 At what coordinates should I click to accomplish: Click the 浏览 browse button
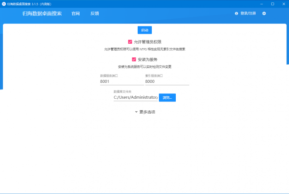(167, 98)
